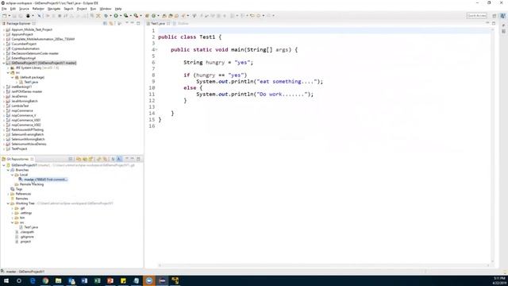Screen dimensions: 508x286
Task: Select CucumberProject in Package Explorer
Action: [x=24, y=44]
